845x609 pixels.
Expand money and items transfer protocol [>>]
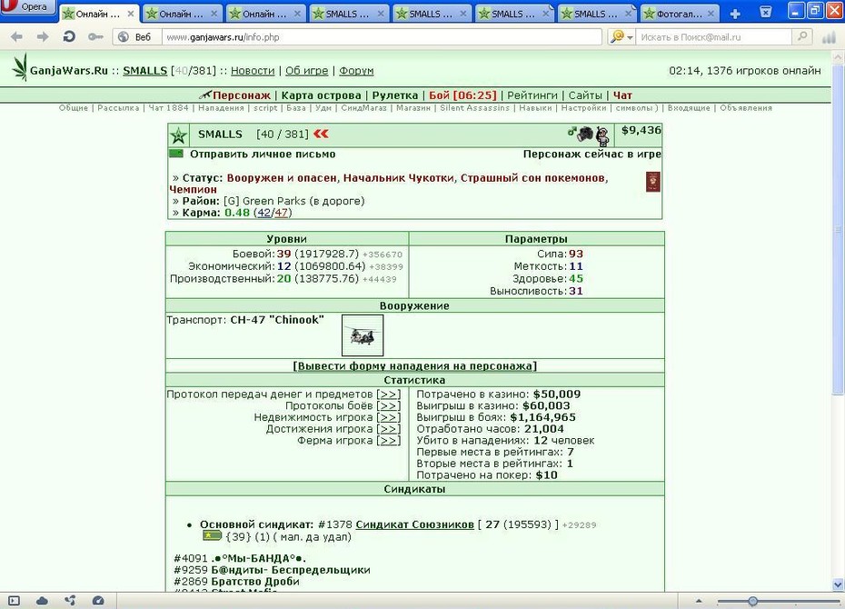(389, 394)
